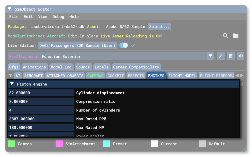Click the previous arrow on the config tab strip
Viewport: 252px width, 157px height.
coord(238,75)
